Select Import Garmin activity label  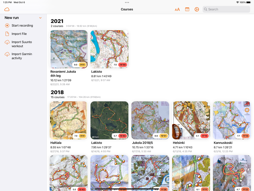click(22, 56)
